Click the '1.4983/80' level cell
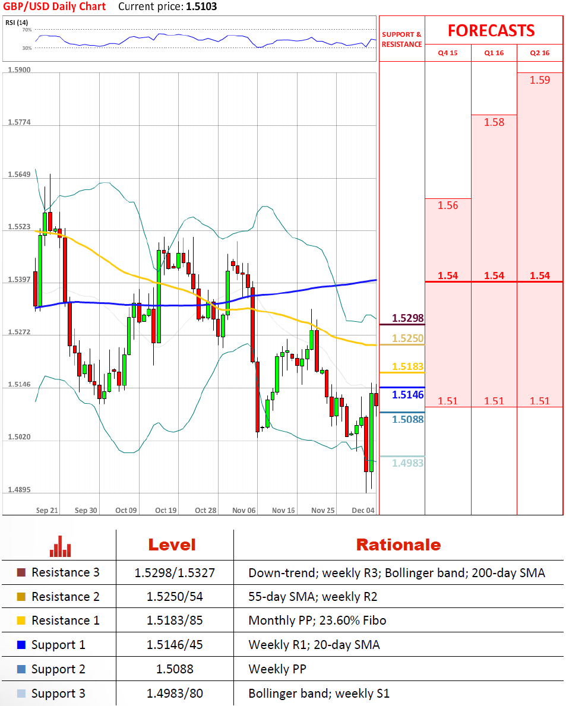The image size is (566, 706). [x=175, y=694]
